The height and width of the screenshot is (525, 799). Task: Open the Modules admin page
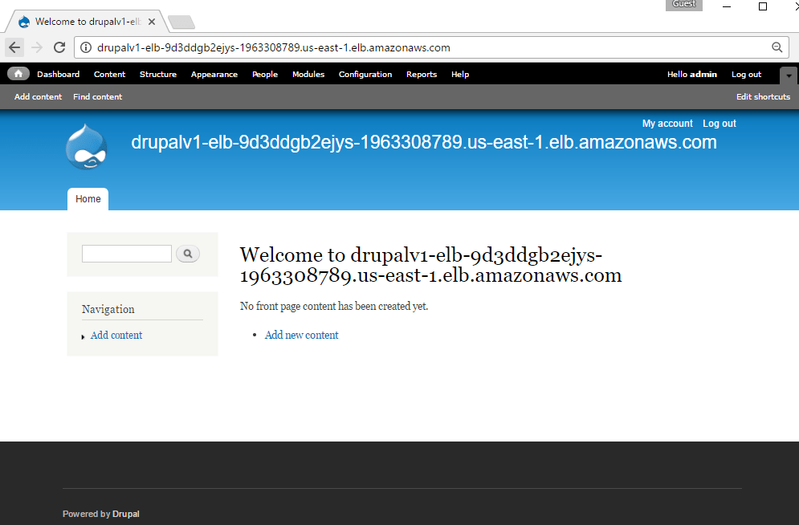[308, 75]
